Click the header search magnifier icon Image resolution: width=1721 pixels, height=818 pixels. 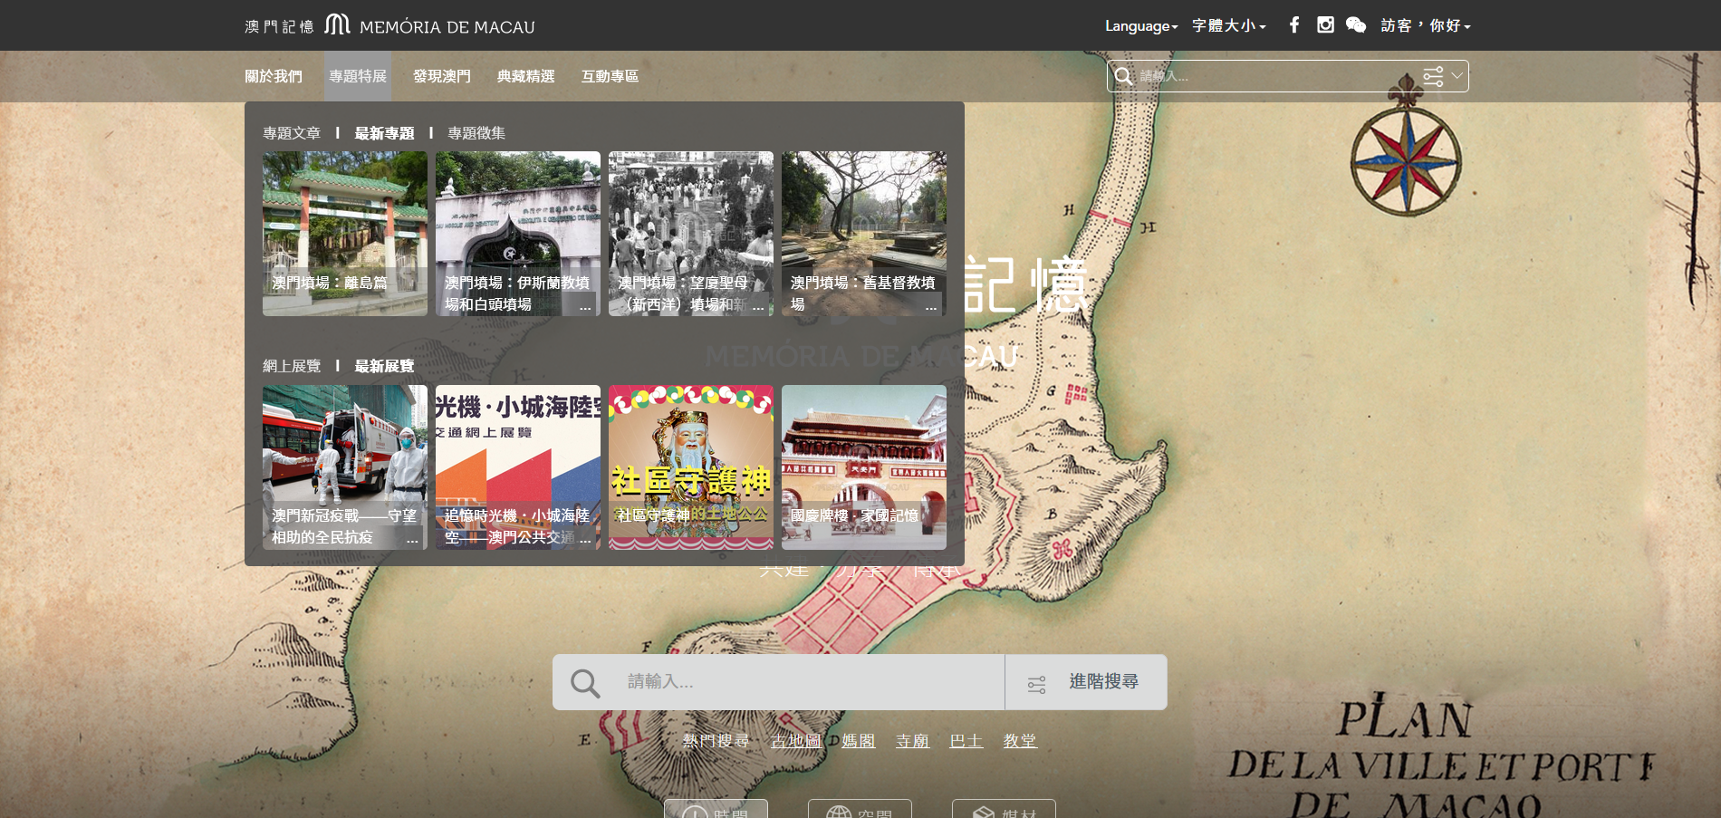point(1123,76)
